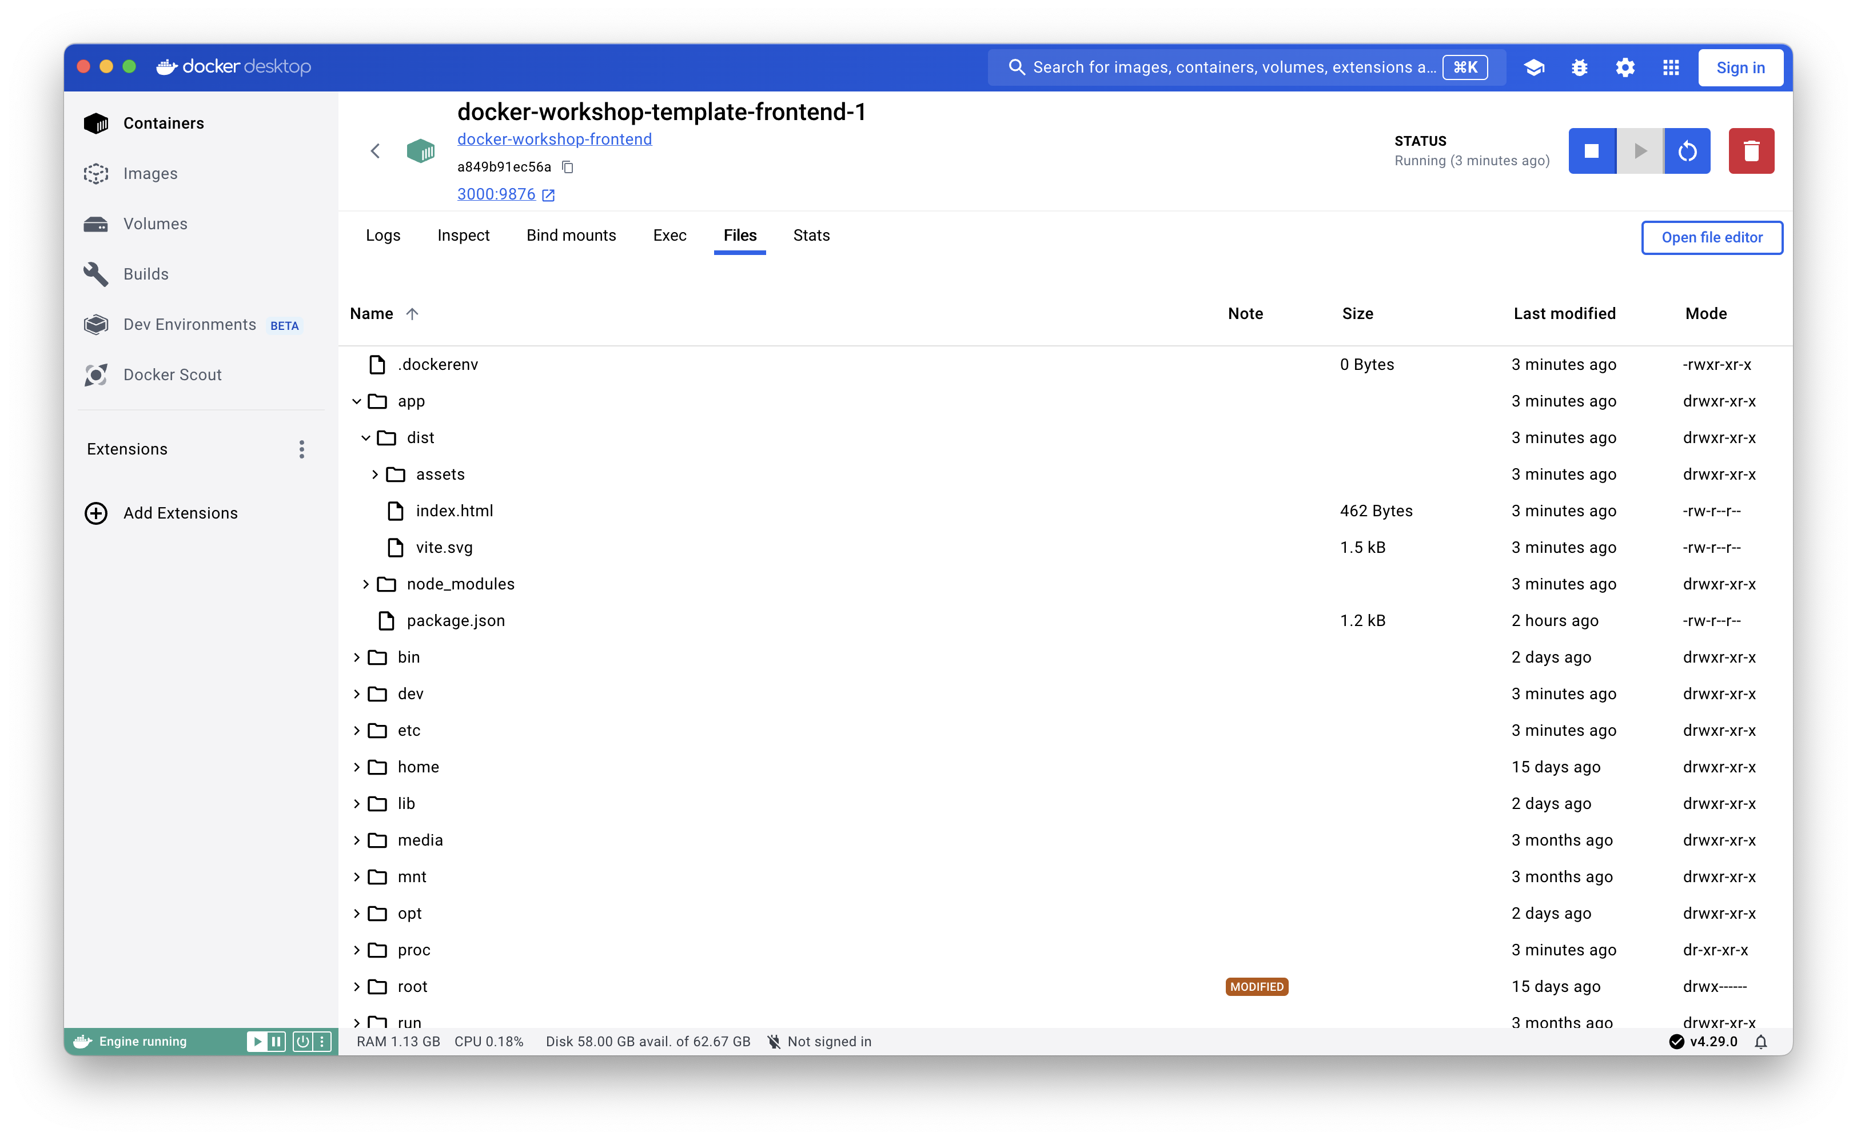
Task: Open the Troubleshoot bug icon
Action: click(1579, 67)
